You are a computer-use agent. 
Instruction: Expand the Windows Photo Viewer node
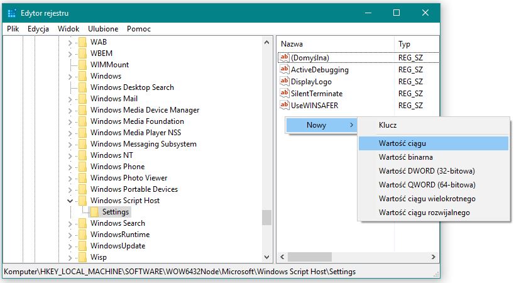click(70, 179)
